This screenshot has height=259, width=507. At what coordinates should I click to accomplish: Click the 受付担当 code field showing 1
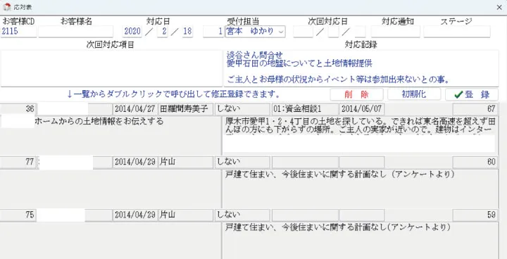(213, 32)
